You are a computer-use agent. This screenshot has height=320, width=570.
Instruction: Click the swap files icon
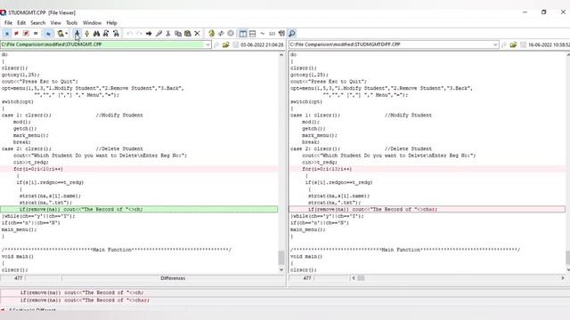click(221, 34)
